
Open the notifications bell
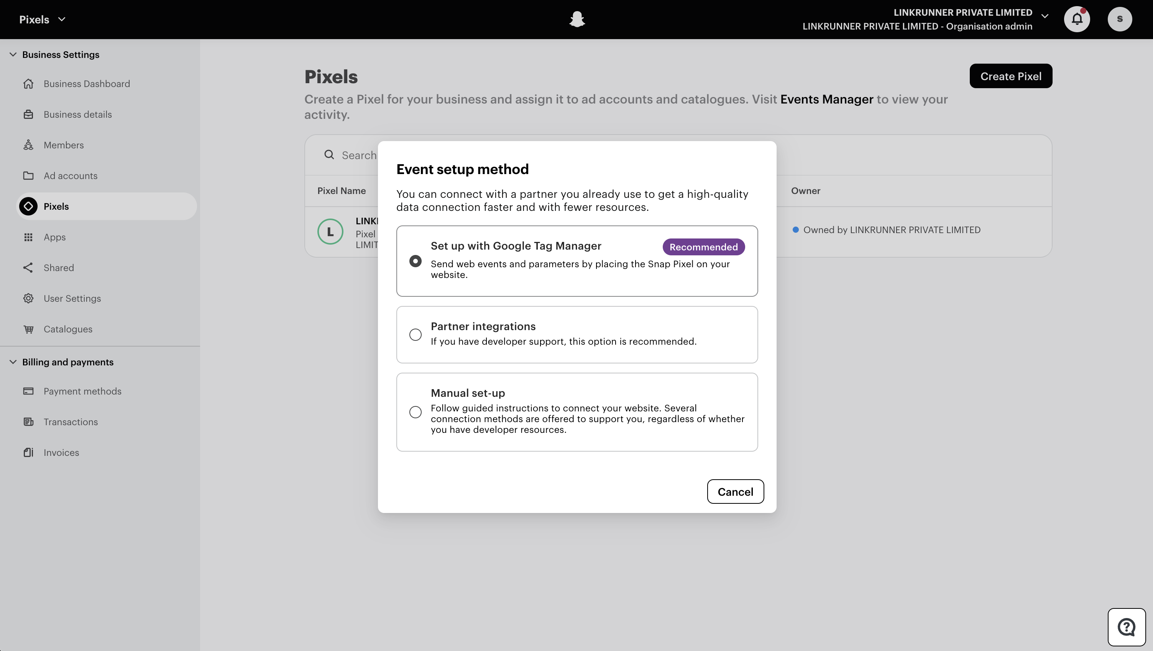tap(1077, 19)
